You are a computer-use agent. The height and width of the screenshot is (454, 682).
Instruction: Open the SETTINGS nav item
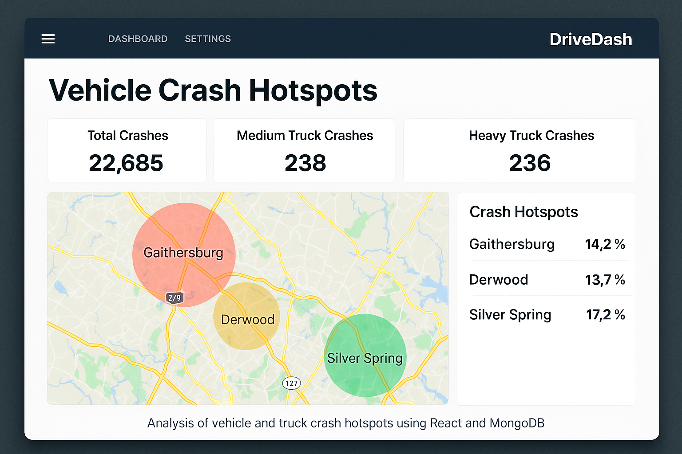tap(208, 39)
